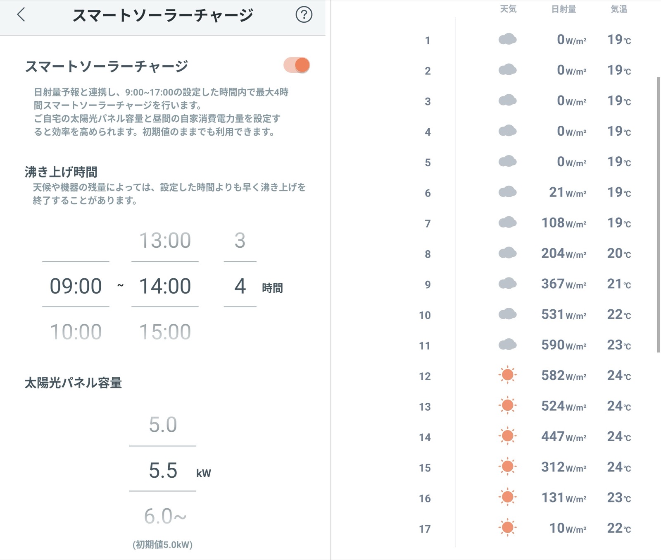Tap the selected 4 hours value

tap(240, 286)
